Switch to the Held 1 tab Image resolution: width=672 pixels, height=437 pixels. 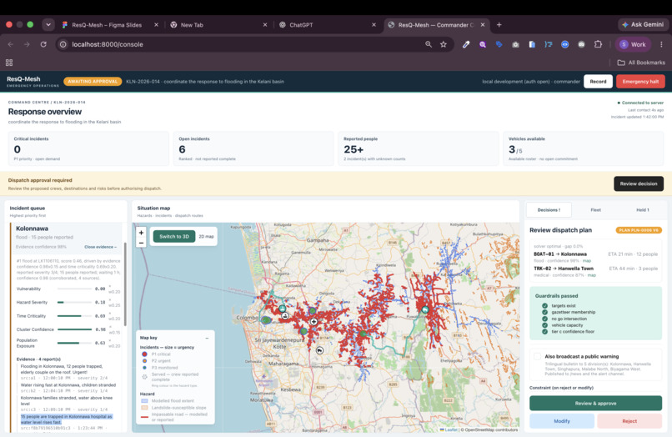click(x=643, y=209)
